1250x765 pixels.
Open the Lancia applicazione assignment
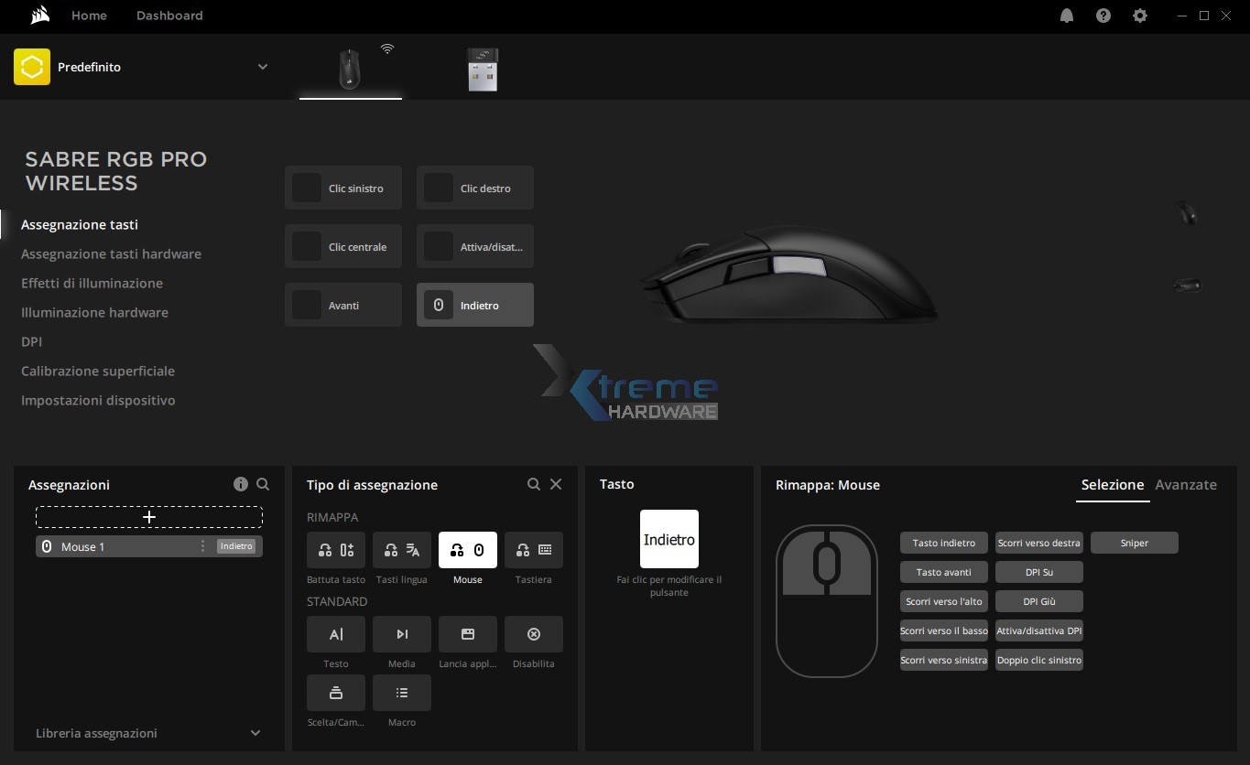pyautogui.click(x=467, y=634)
